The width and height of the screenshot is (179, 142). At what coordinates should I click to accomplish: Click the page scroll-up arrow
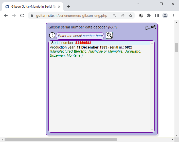pos(177,23)
